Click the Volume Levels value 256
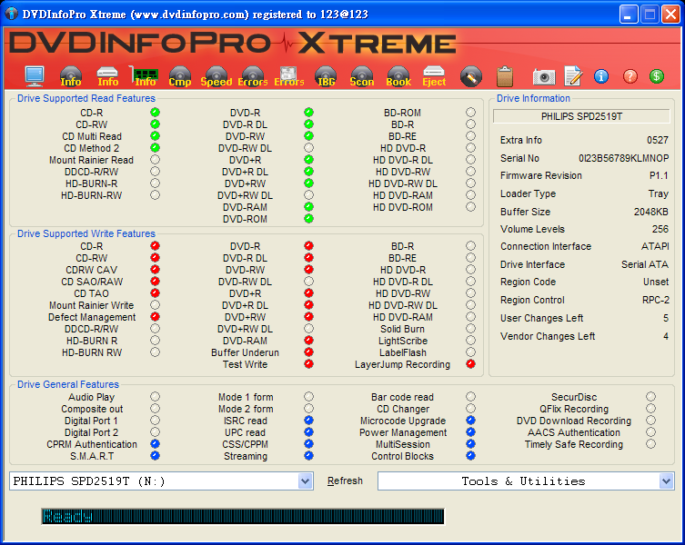Image resolution: width=685 pixels, height=545 pixels. [x=660, y=229]
